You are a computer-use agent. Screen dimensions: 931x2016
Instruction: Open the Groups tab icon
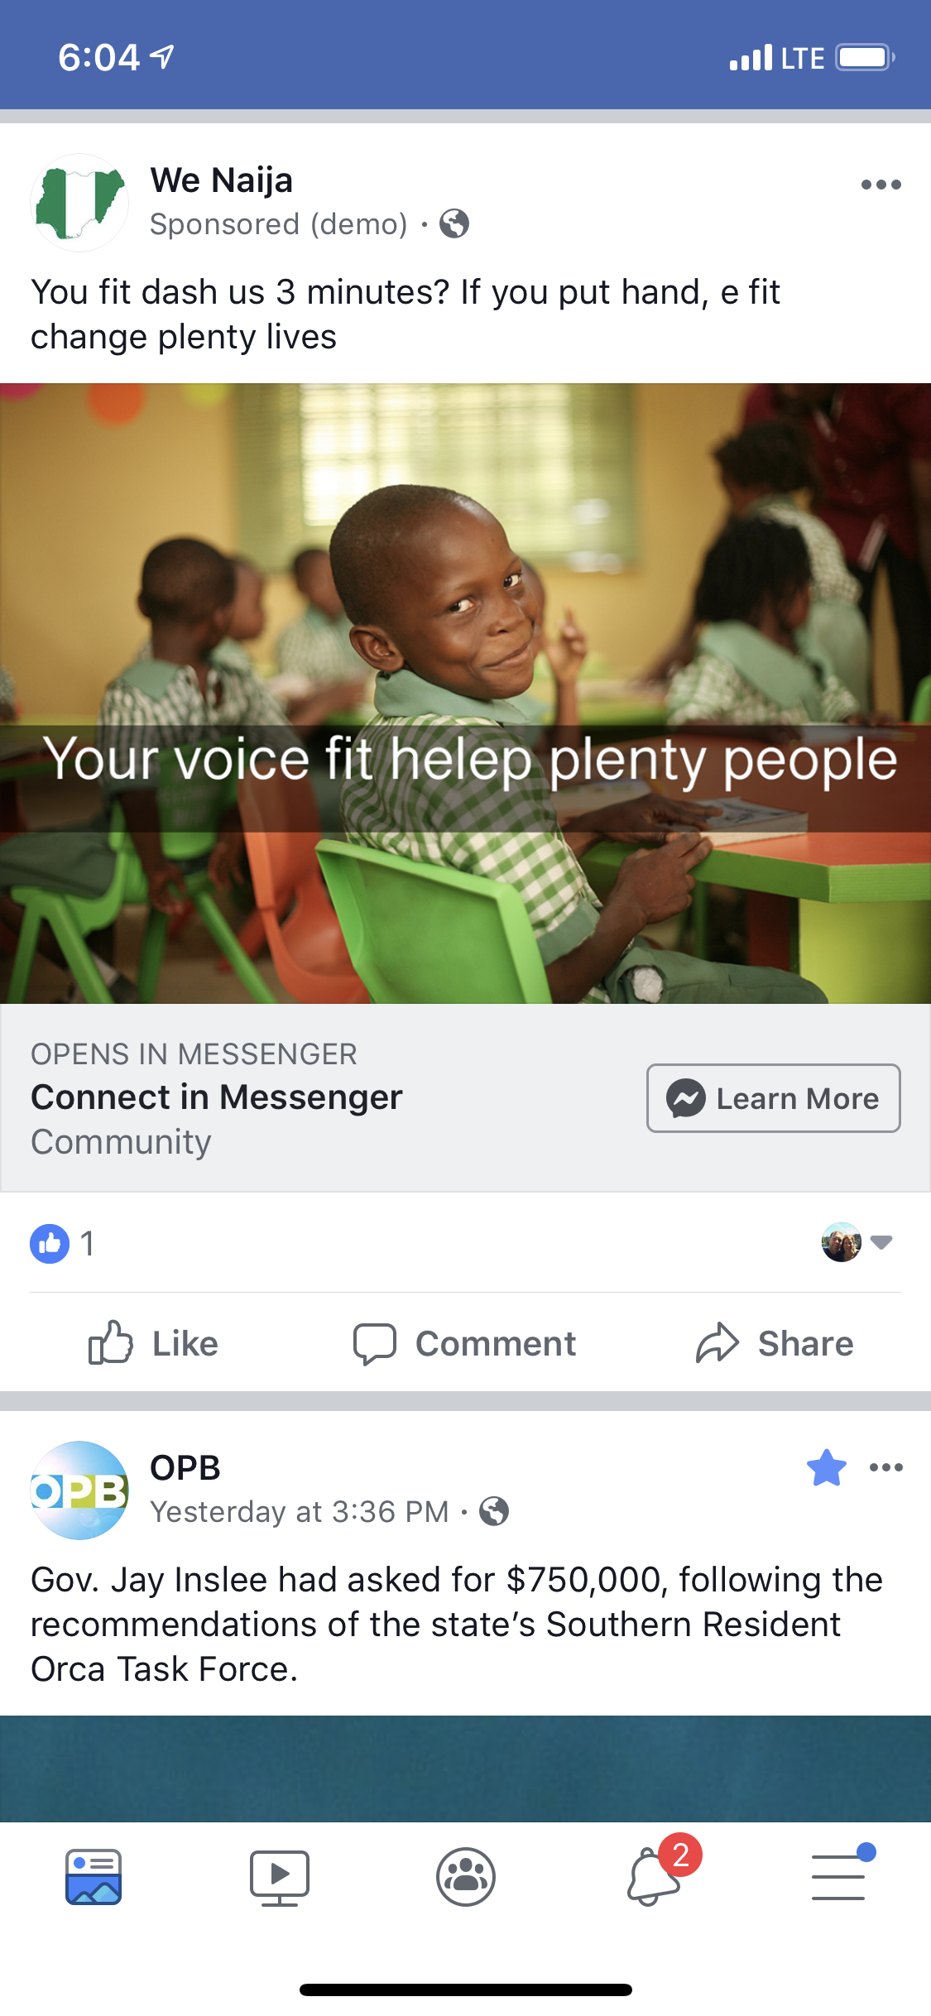coord(466,1876)
